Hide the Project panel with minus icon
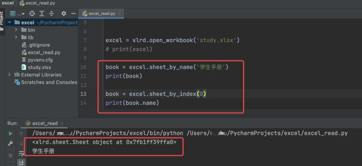This screenshot has height=166, width=362. click(73, 14)
